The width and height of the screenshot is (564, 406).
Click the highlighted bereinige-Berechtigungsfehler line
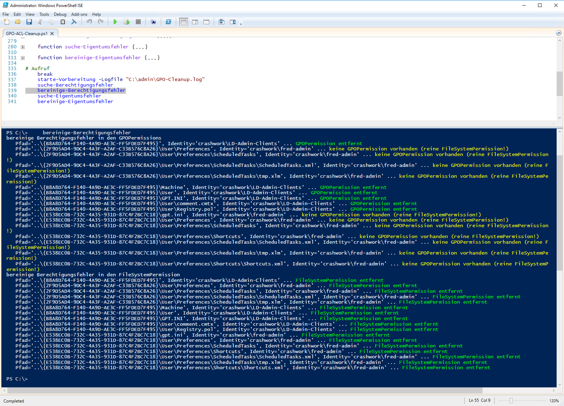(81, 90)
